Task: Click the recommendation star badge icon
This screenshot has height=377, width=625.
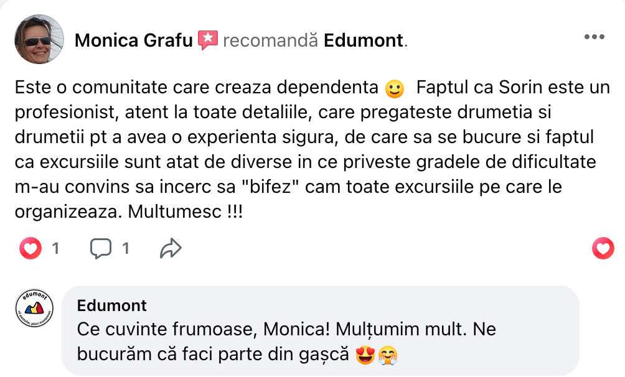Action: (x=207, y=40)
